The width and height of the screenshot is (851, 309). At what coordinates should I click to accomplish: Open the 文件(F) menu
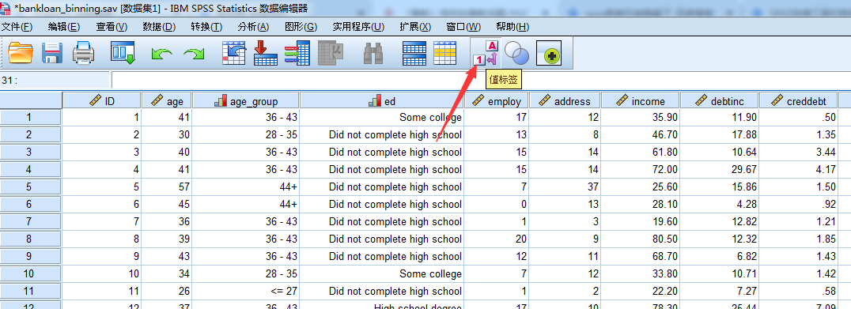[x=17, y=27]
